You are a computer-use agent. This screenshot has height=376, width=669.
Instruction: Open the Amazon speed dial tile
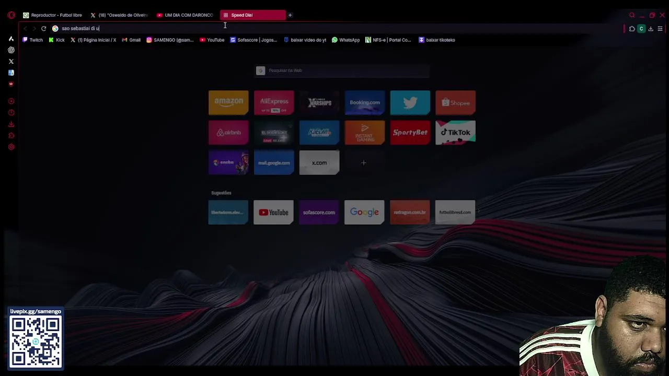[x=228, y=102]
